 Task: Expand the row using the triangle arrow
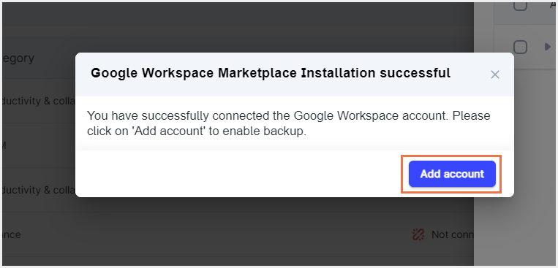pos(547,47)
